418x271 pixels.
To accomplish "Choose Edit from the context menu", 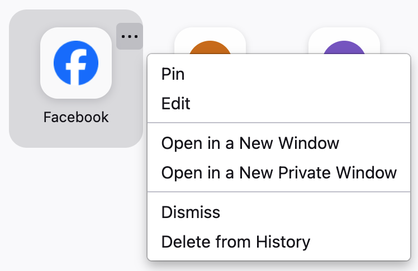I will click(175, 104).
